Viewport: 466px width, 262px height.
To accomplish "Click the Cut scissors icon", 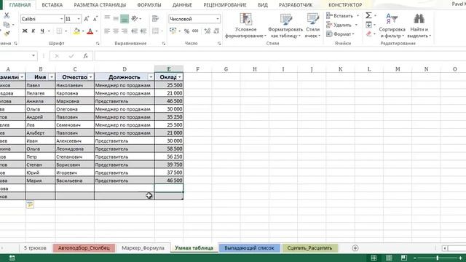I will pos(7,15).
